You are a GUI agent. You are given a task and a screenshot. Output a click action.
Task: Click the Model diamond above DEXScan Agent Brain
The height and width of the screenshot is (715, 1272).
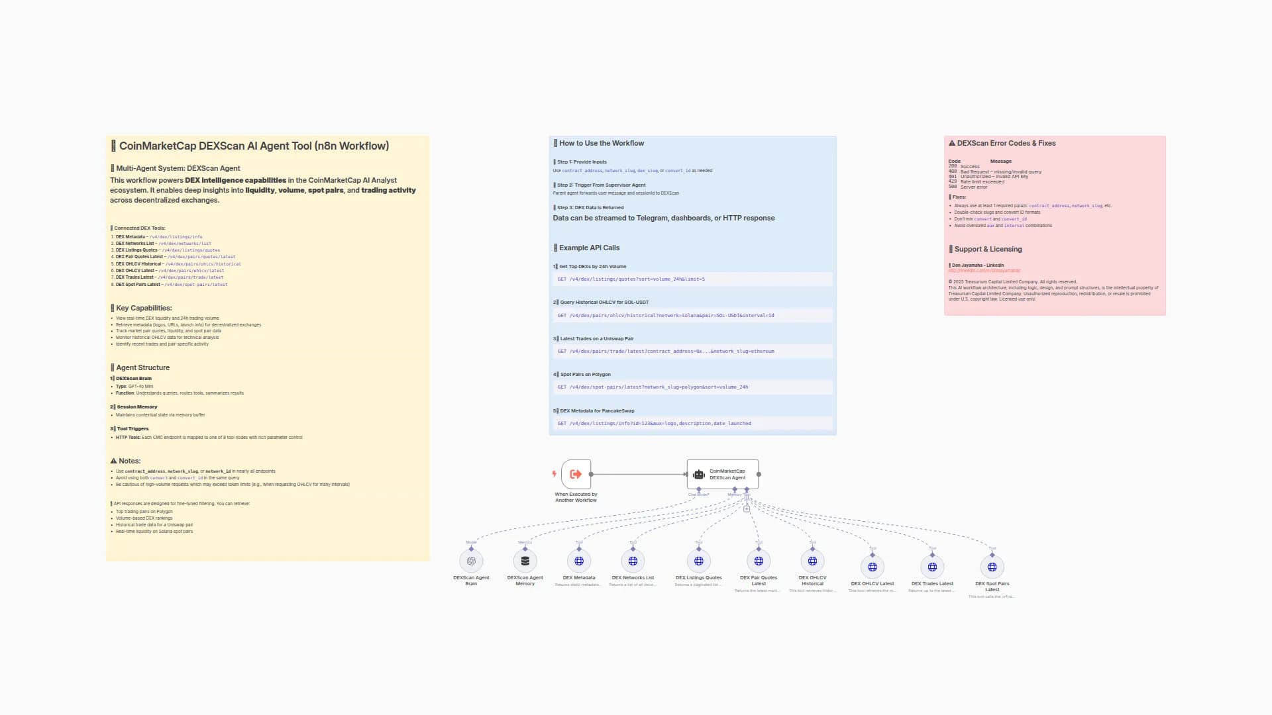(x=471, y=549)
